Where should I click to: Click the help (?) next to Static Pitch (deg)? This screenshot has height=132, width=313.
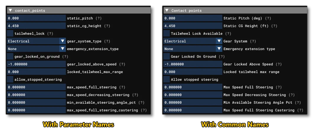[x=268, y=18]
